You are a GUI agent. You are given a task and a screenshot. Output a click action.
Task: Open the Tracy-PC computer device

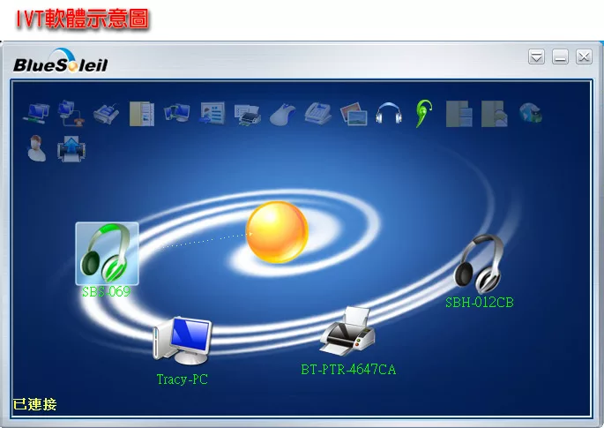pyautogui.click(x=183, y=342)
